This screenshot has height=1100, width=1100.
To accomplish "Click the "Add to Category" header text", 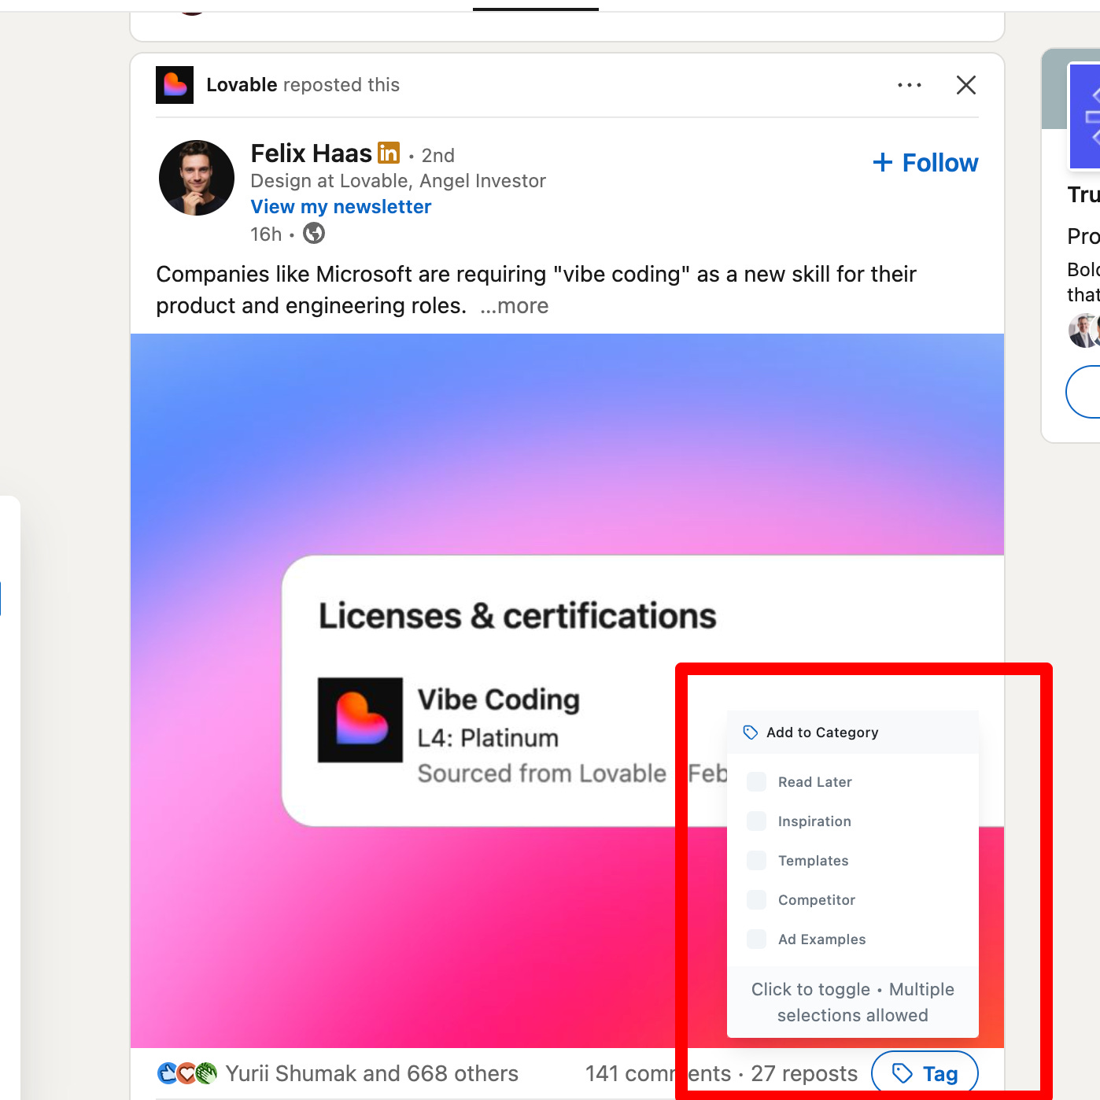I will point(822,733).
